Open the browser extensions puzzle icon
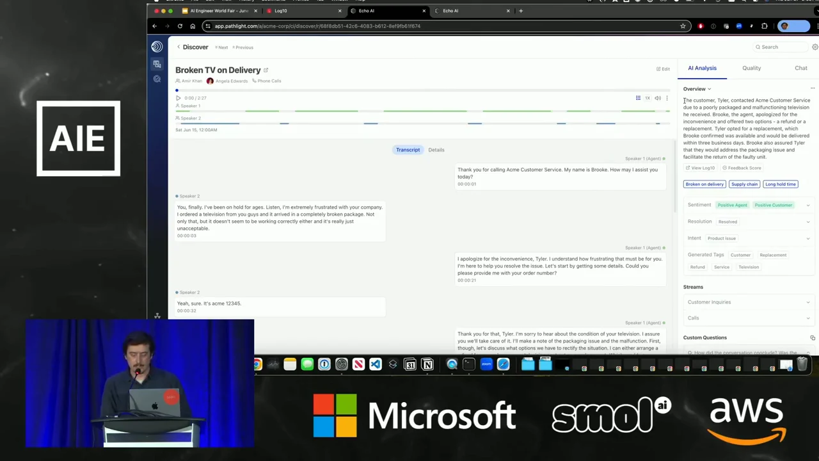The height and width of the screenshot is (461, 819). pos(765,26)
